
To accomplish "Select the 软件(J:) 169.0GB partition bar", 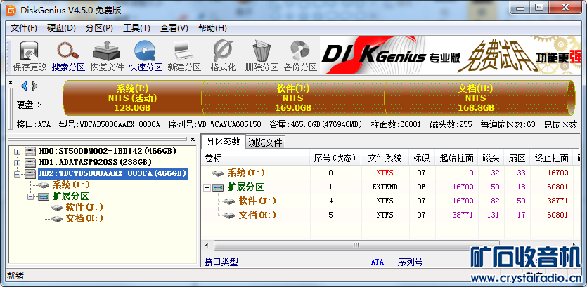I will (293, 98).
